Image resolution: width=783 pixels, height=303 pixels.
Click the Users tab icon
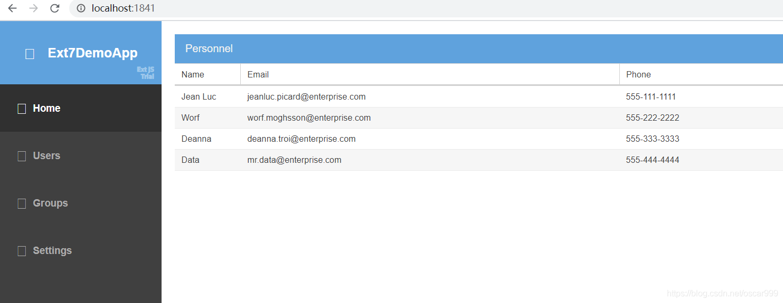point(22,156)
